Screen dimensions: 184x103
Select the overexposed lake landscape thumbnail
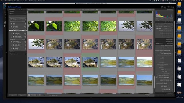144,62
